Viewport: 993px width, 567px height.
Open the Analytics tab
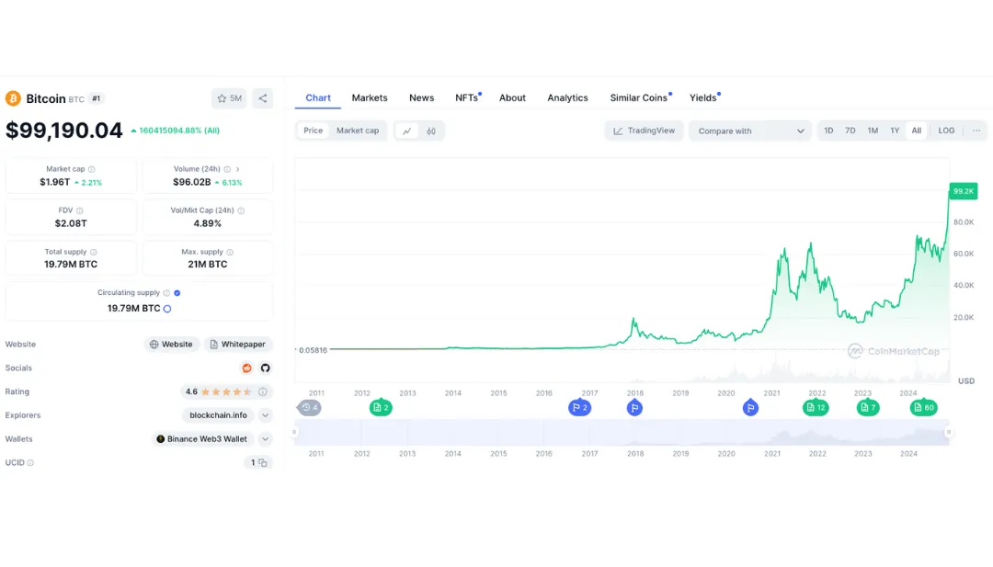[x=567, y=98]
